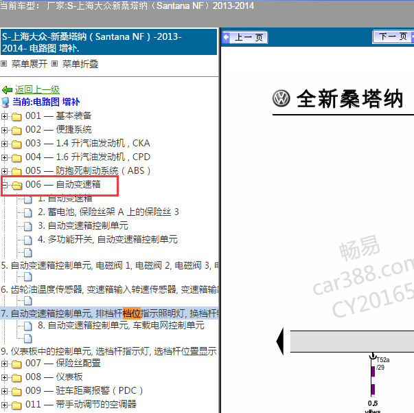
Task: Go to previous page with 上一页
Action: [x=245, y=37]
